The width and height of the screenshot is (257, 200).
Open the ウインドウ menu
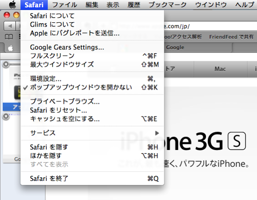[211, 5]
